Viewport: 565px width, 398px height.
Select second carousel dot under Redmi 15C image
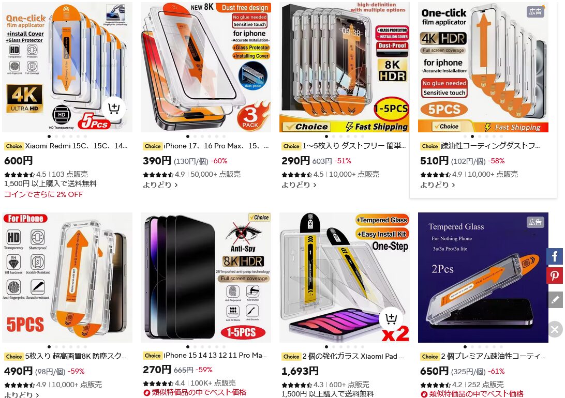click(56, 136)
